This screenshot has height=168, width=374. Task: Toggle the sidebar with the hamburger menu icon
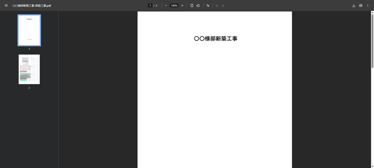(6, 5)
